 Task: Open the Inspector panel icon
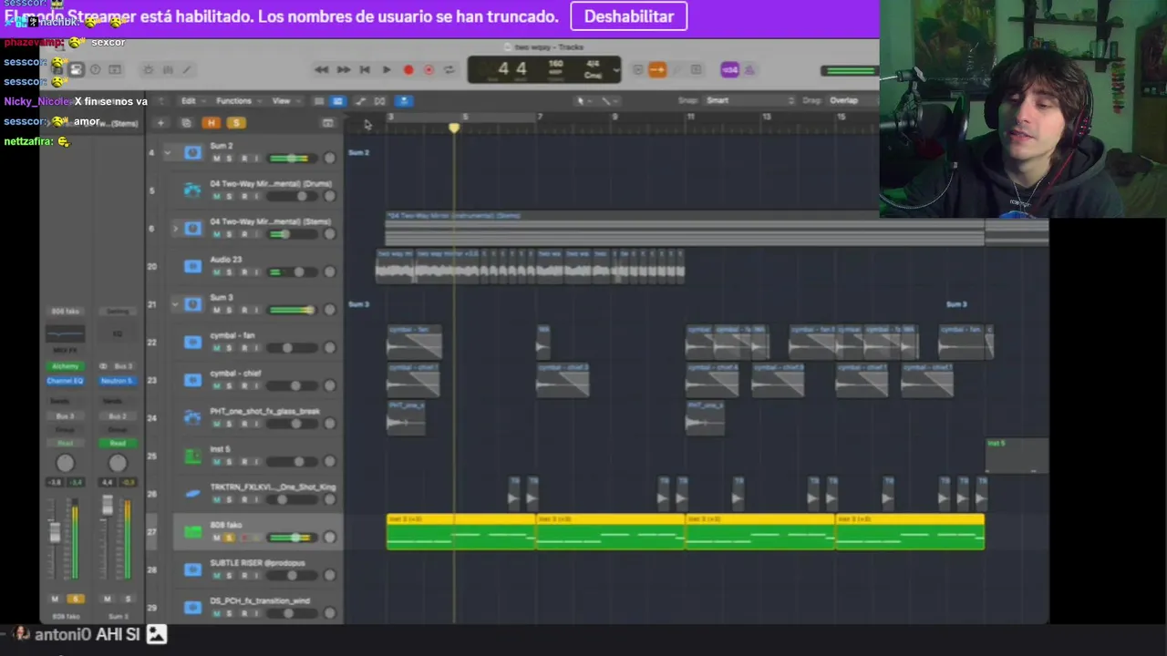pos(76,69)
